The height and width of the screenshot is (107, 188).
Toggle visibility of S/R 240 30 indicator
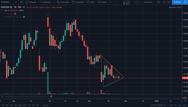(15, 14)
